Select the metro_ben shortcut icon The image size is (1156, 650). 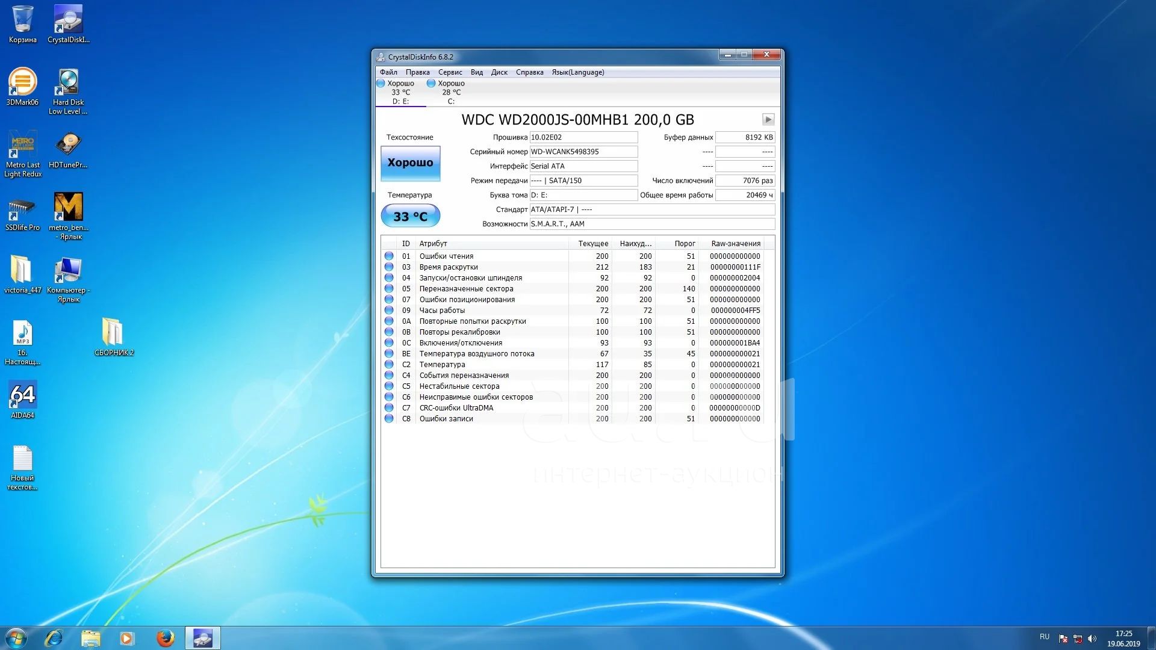(x=69, y=217)
